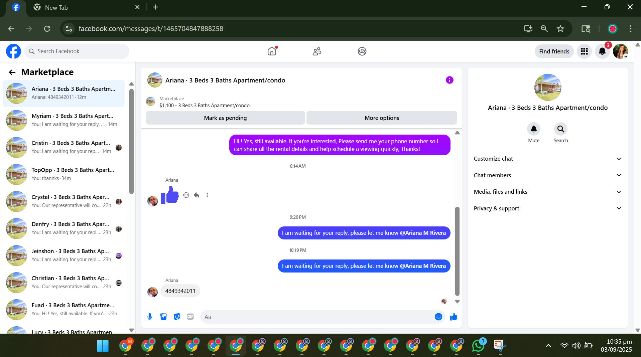Click the More options button
The image size is (641, 357).
click(382, 118)
